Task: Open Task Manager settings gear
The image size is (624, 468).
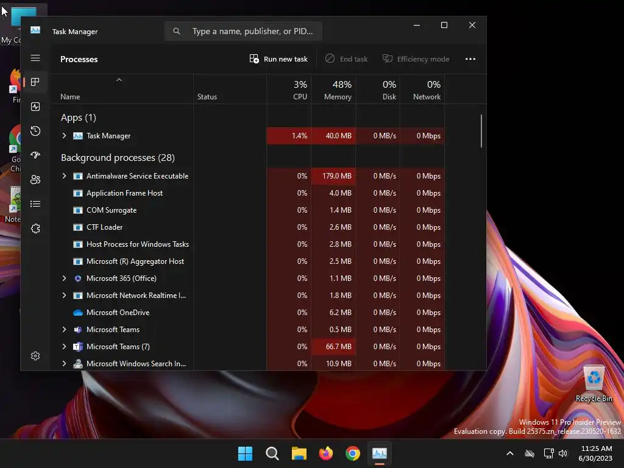Action: click(35, 356)
